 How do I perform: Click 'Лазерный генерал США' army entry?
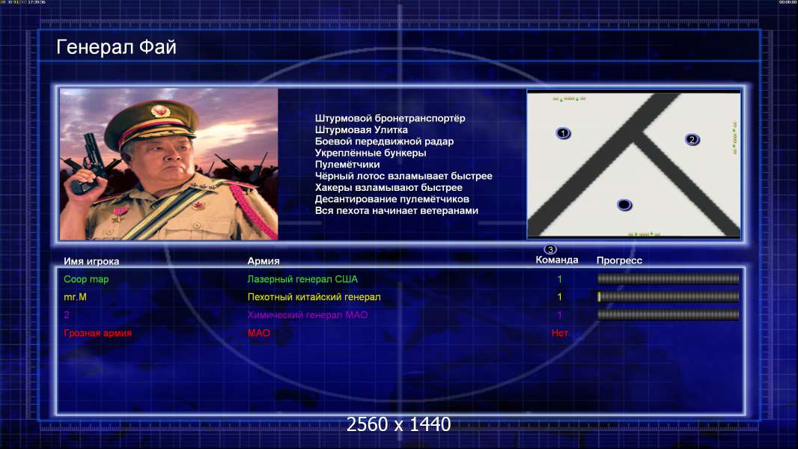point(302,279)
